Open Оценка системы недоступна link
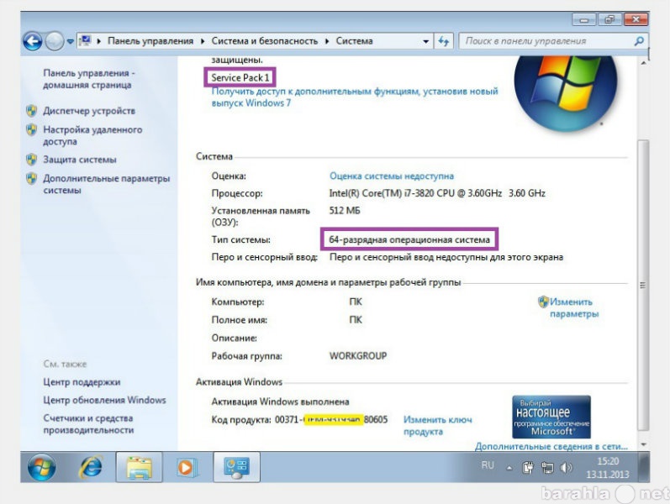The width and height of the screenshot is (670, 504). 392,176
